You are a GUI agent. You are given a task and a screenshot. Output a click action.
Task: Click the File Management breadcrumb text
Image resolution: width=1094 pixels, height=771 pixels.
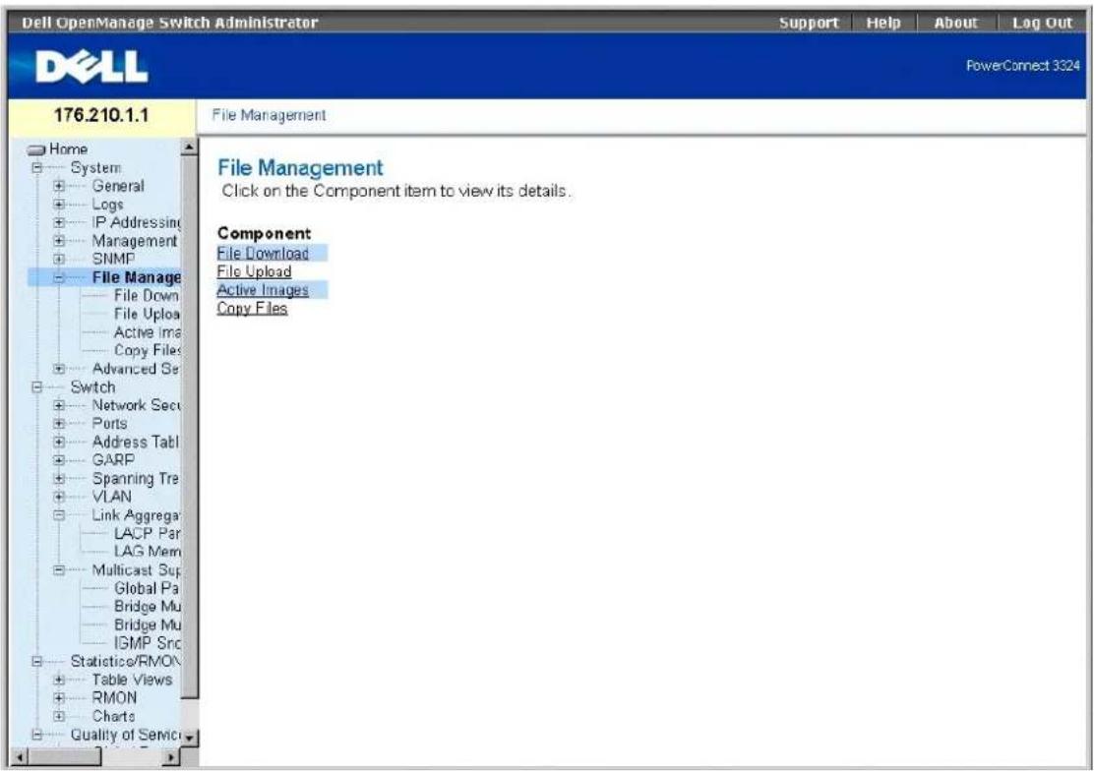269,115
